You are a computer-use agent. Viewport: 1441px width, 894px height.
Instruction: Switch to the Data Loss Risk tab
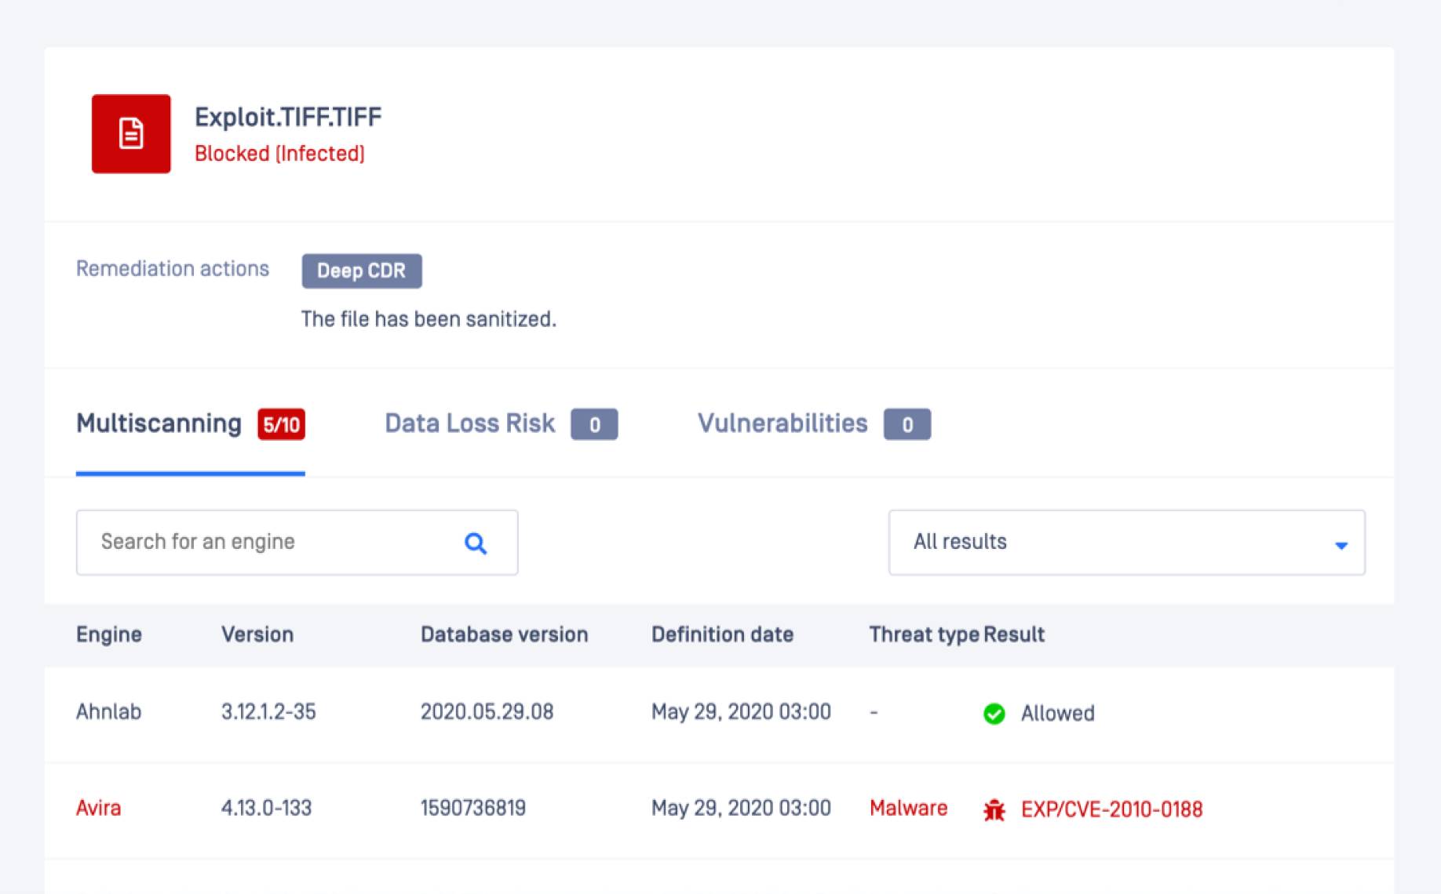[x=469, y=423]
